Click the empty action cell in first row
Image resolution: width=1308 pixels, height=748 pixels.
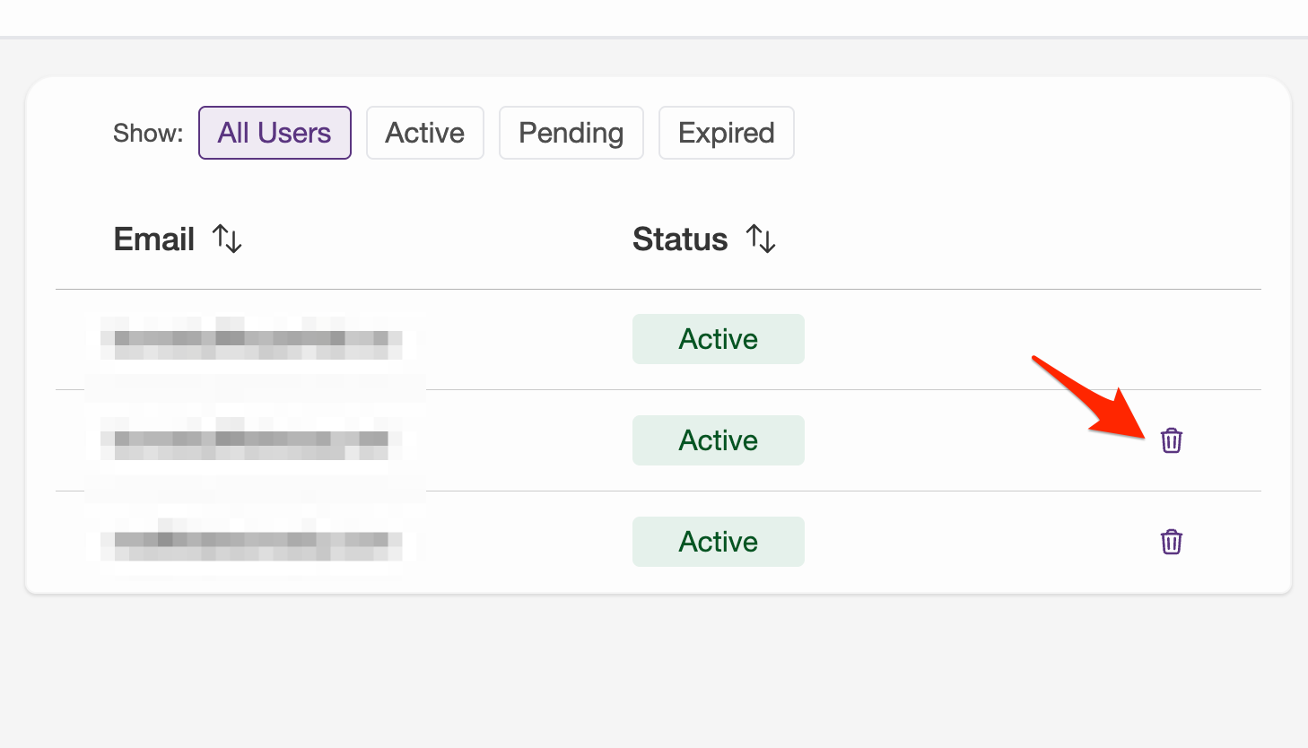click(1171, 339)
